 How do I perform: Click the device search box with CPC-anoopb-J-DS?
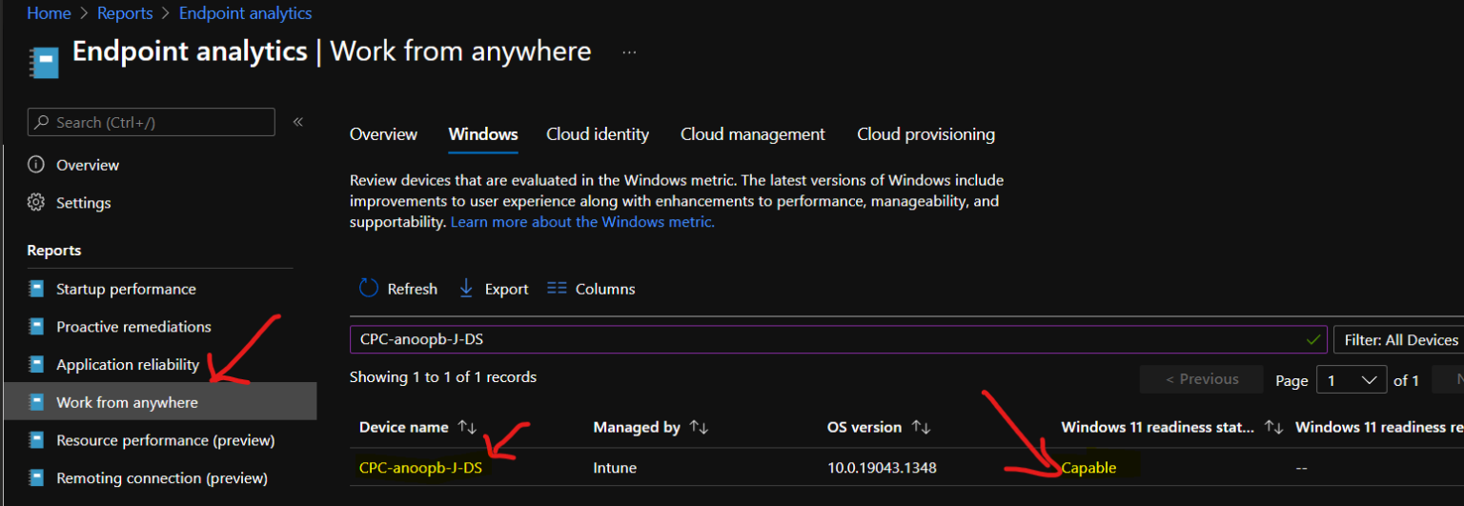[x=839, y=339]
